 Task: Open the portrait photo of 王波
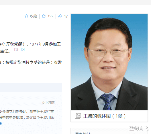(x=109, y=62)
